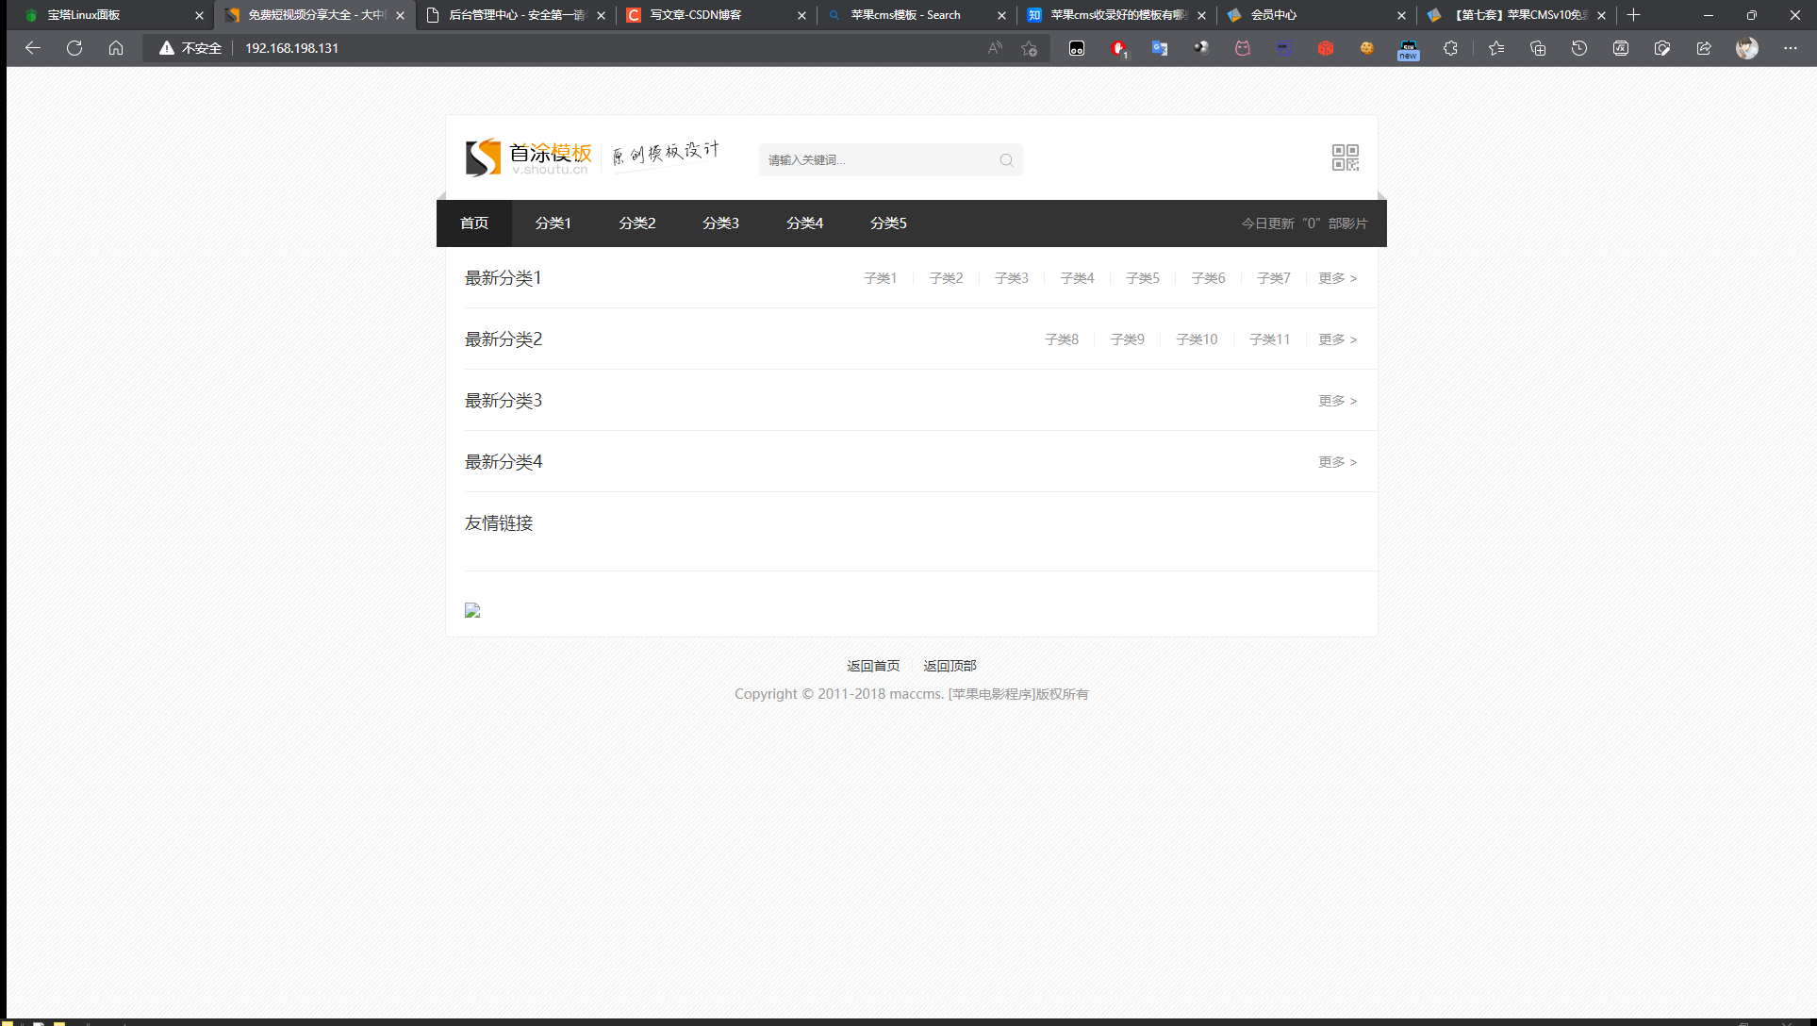
Task: Share this page
Action: tap(1704, 48)
